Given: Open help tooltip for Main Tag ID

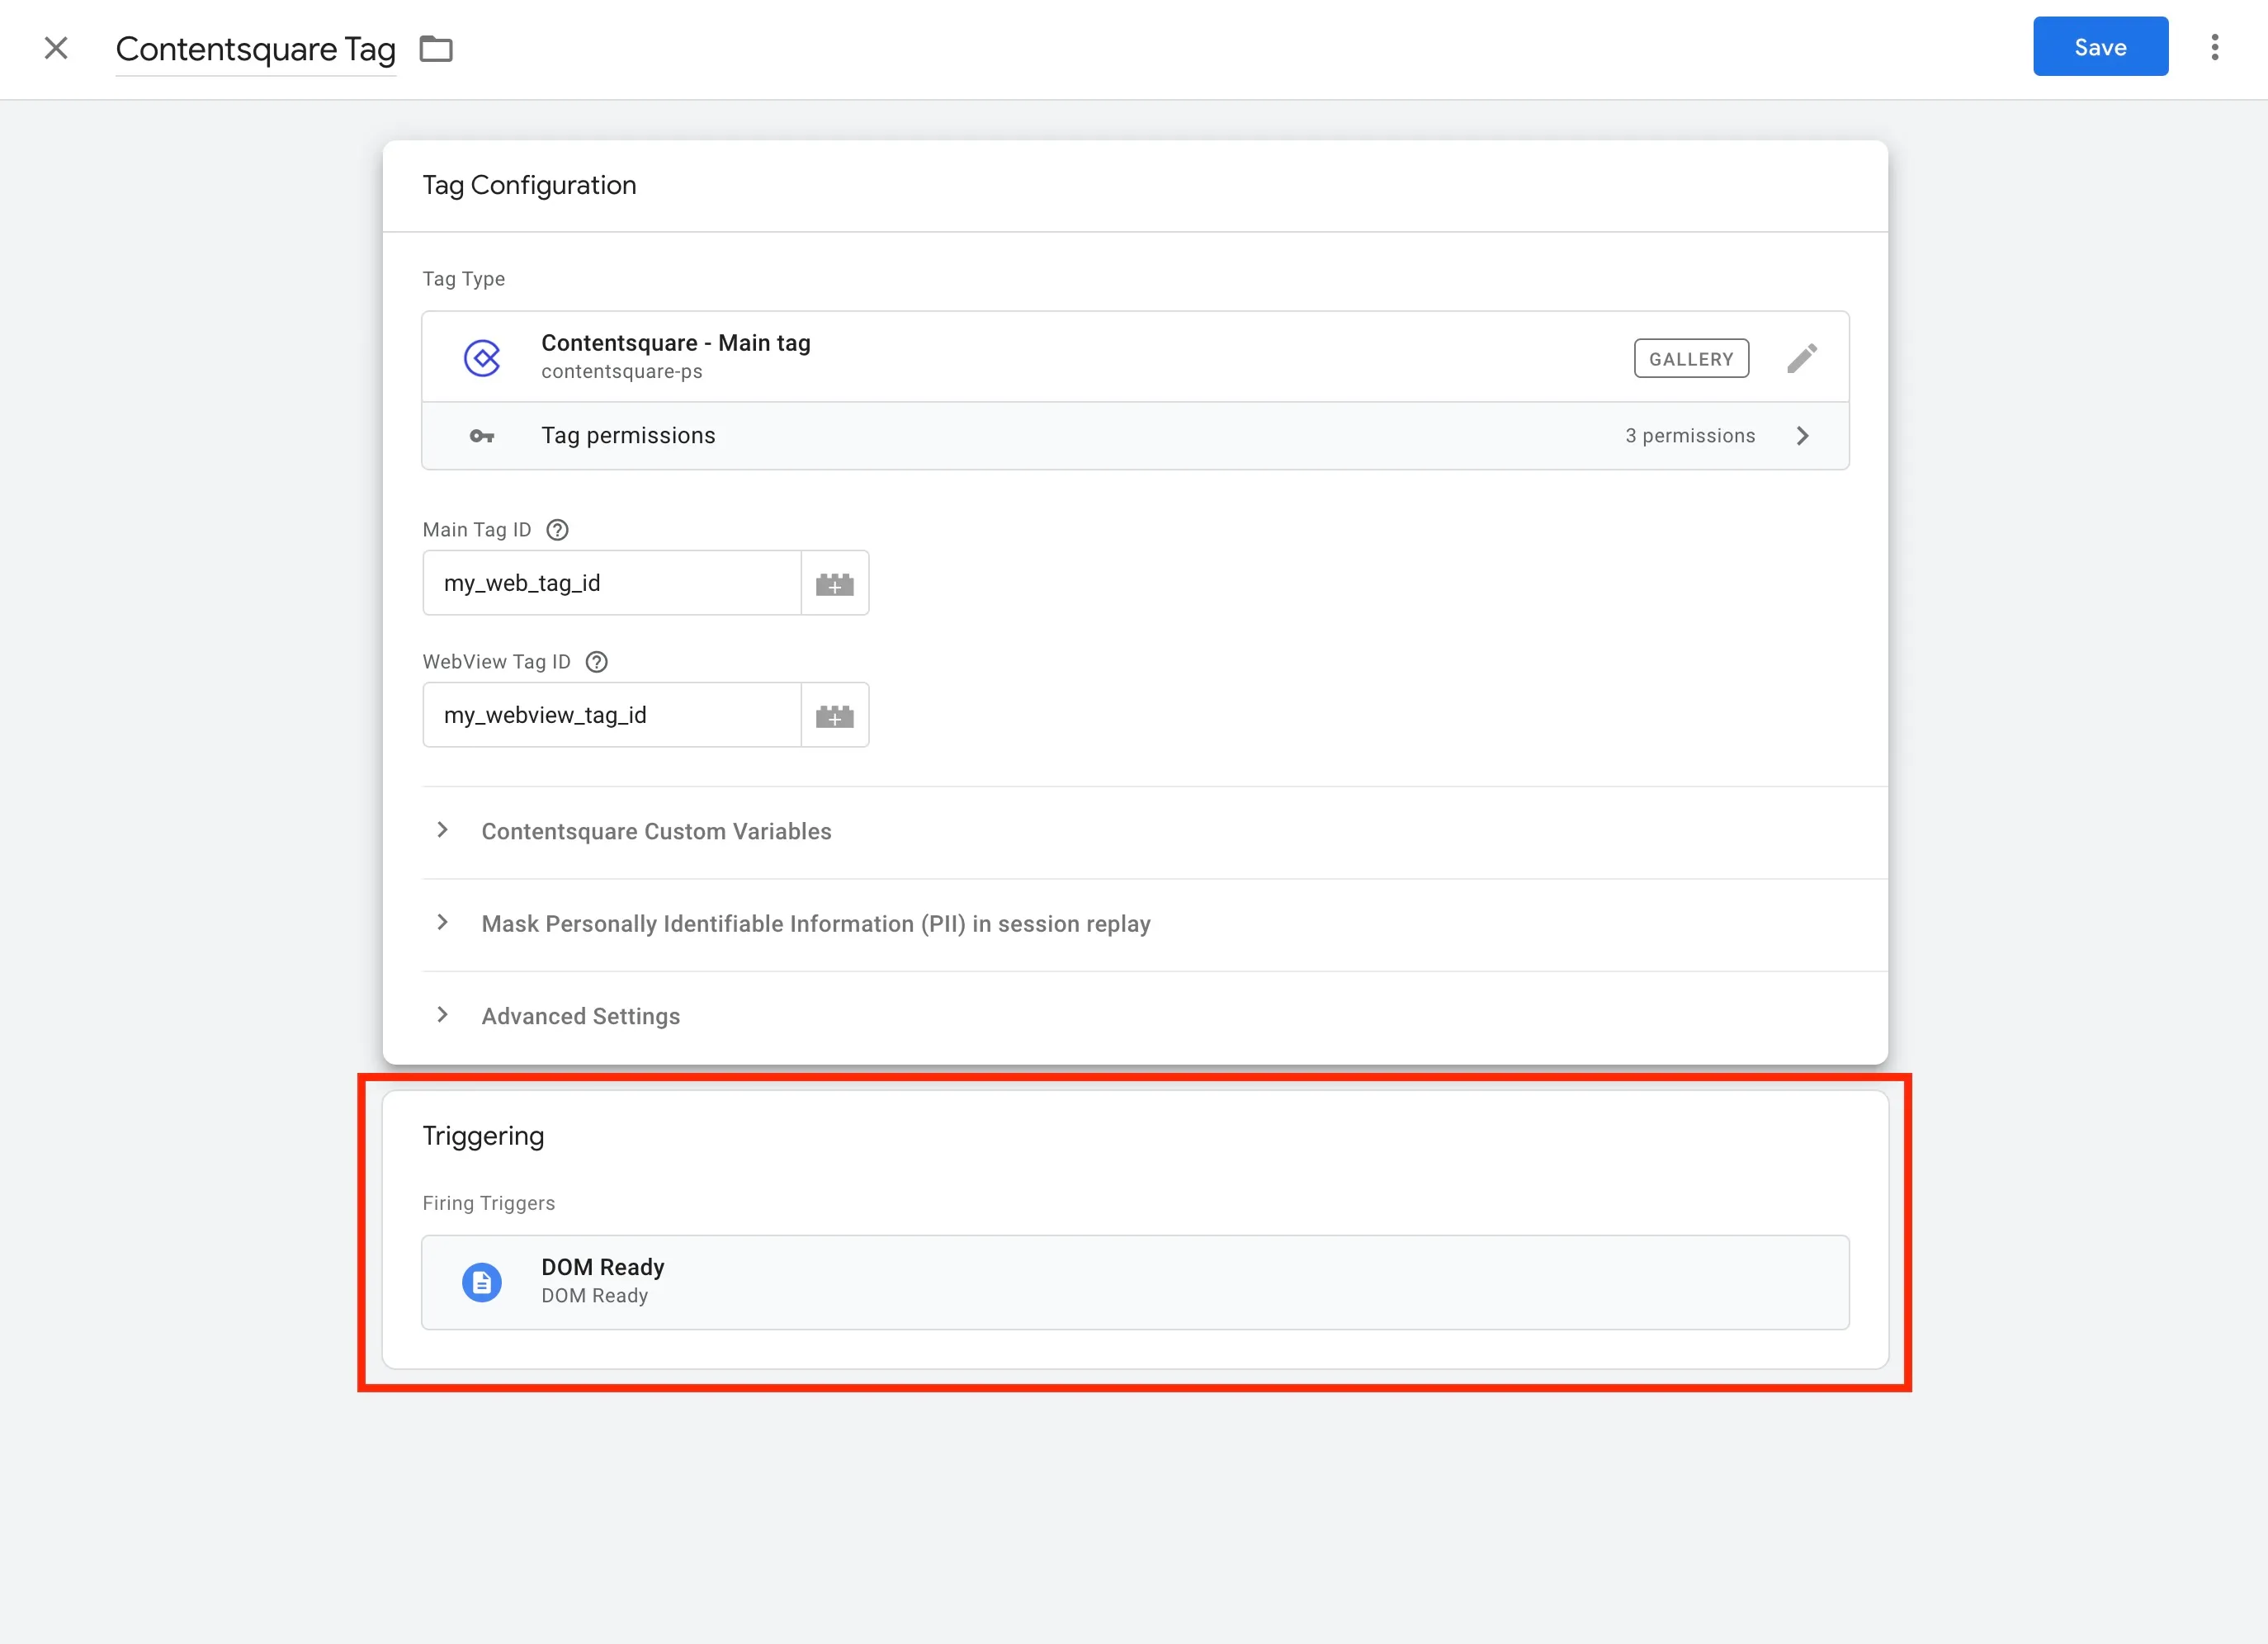Looking at the screenshot, I should point(557,530).
